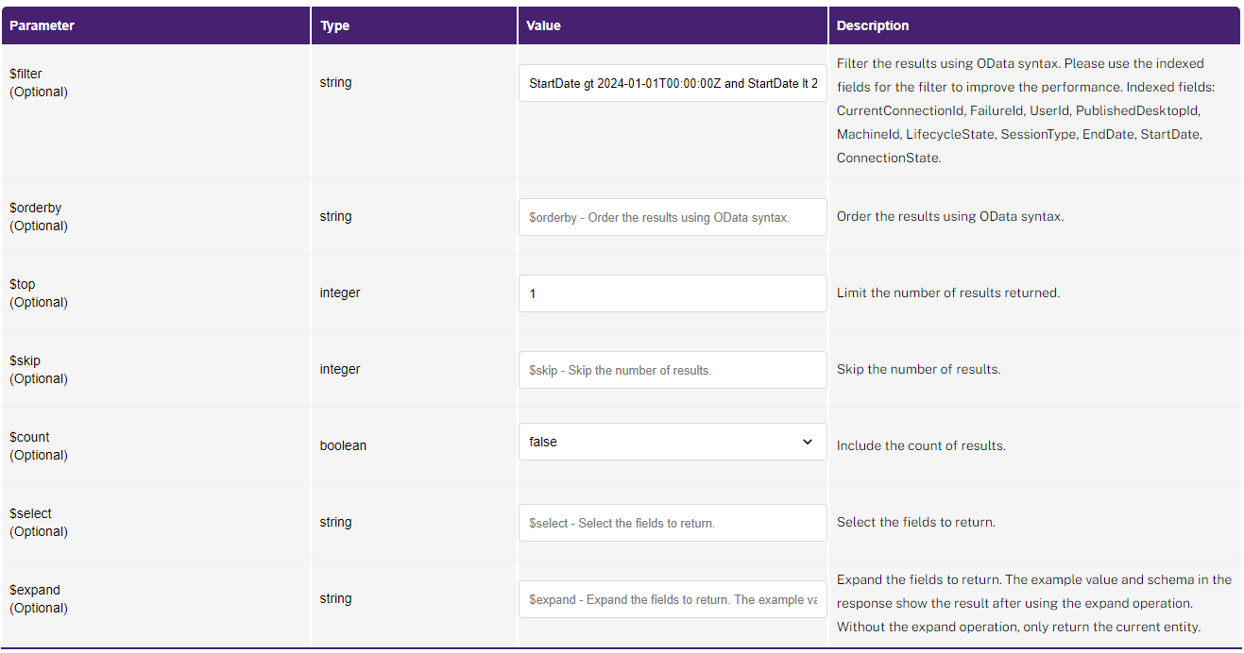Click the $top parameter name
Screen dimensions: 1244x653
tap(23, 284)
